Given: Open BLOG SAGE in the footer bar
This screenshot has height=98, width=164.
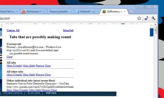Looking at the screenshot, I should (x=34, y=93).
